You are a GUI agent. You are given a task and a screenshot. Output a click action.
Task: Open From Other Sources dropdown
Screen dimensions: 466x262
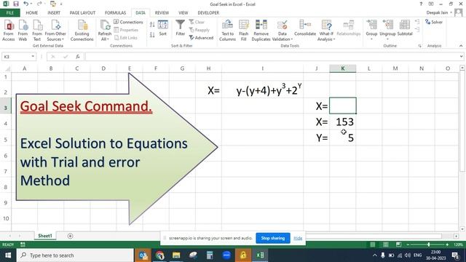tap(55, 31)
